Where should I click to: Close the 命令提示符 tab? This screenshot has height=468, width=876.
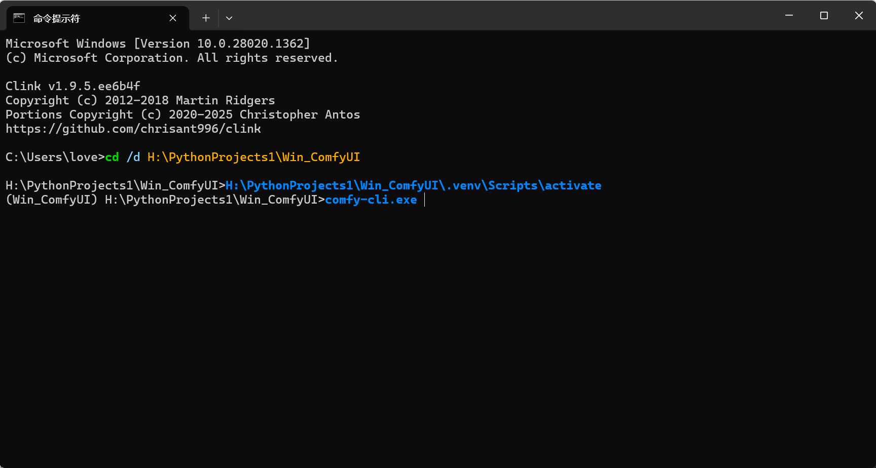[173, 18]
